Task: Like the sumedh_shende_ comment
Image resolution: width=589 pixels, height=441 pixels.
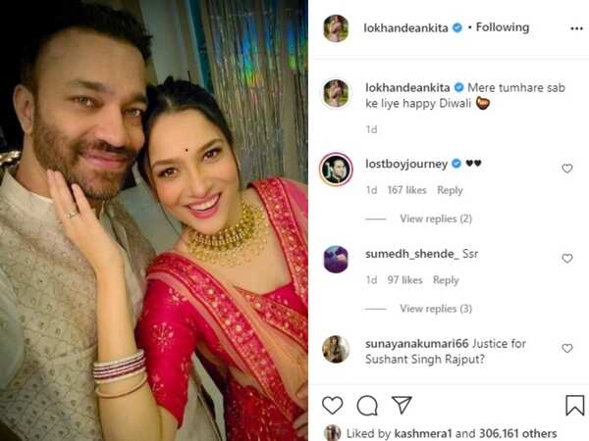Action: (x=566, y=259)
